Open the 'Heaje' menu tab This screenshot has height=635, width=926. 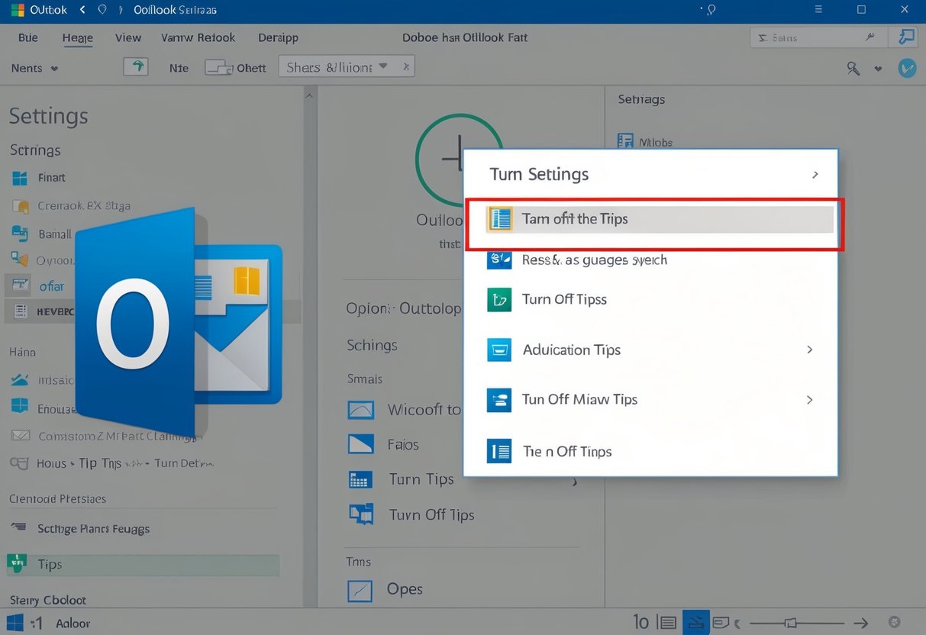[77, 37]
